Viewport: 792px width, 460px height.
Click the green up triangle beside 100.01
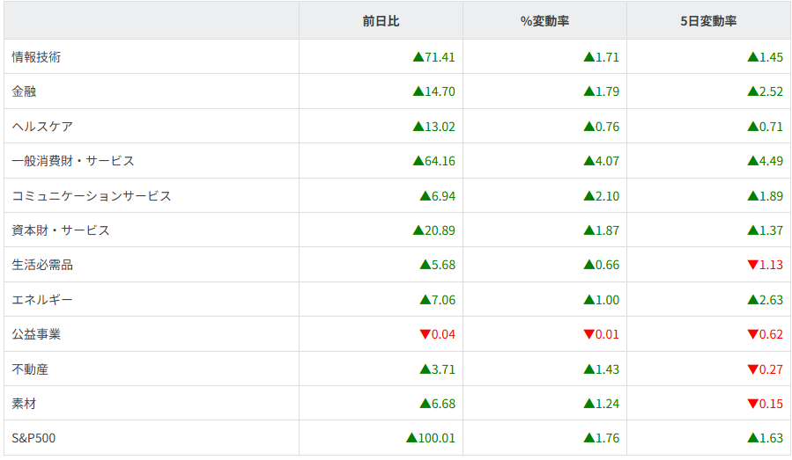click(x=411, y=438)
